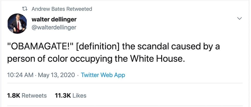Click the "11.3K" like count number

(63, 96)
